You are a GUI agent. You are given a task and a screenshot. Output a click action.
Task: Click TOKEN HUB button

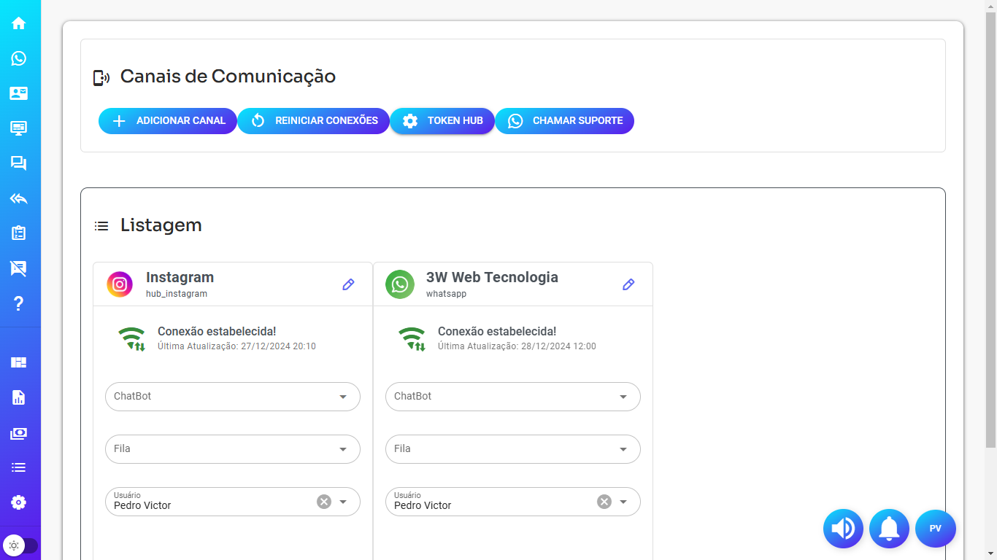[x=442, y=121]
